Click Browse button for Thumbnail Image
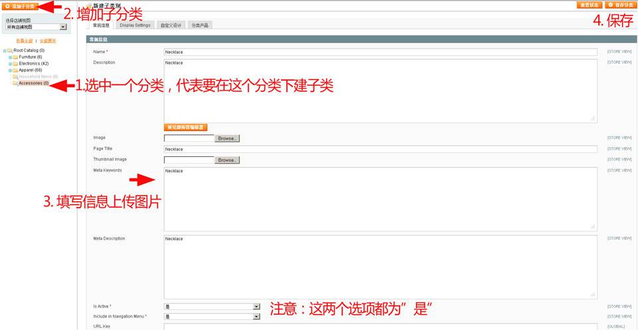This screenshot has height=330, width=638. point(227,160)
